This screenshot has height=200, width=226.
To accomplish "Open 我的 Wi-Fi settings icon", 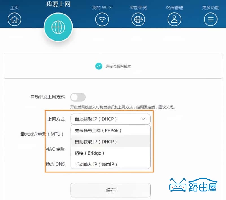I will pyautogui.click(x=102, y=19).
